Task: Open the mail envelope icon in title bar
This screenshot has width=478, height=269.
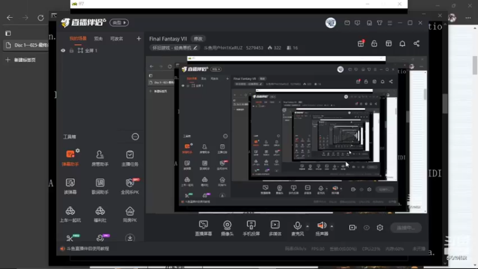Action: tap(347, 23)
